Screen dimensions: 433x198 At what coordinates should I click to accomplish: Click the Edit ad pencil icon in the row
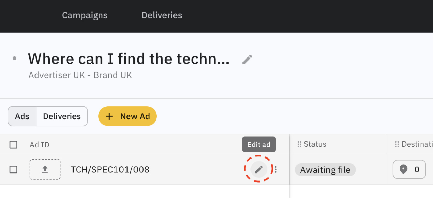coord(259,169)
